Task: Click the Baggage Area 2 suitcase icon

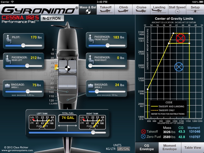Action: [91, 86]
